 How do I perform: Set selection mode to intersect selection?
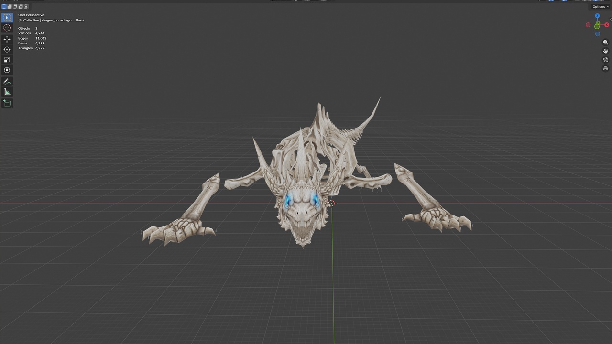point(26,7)
